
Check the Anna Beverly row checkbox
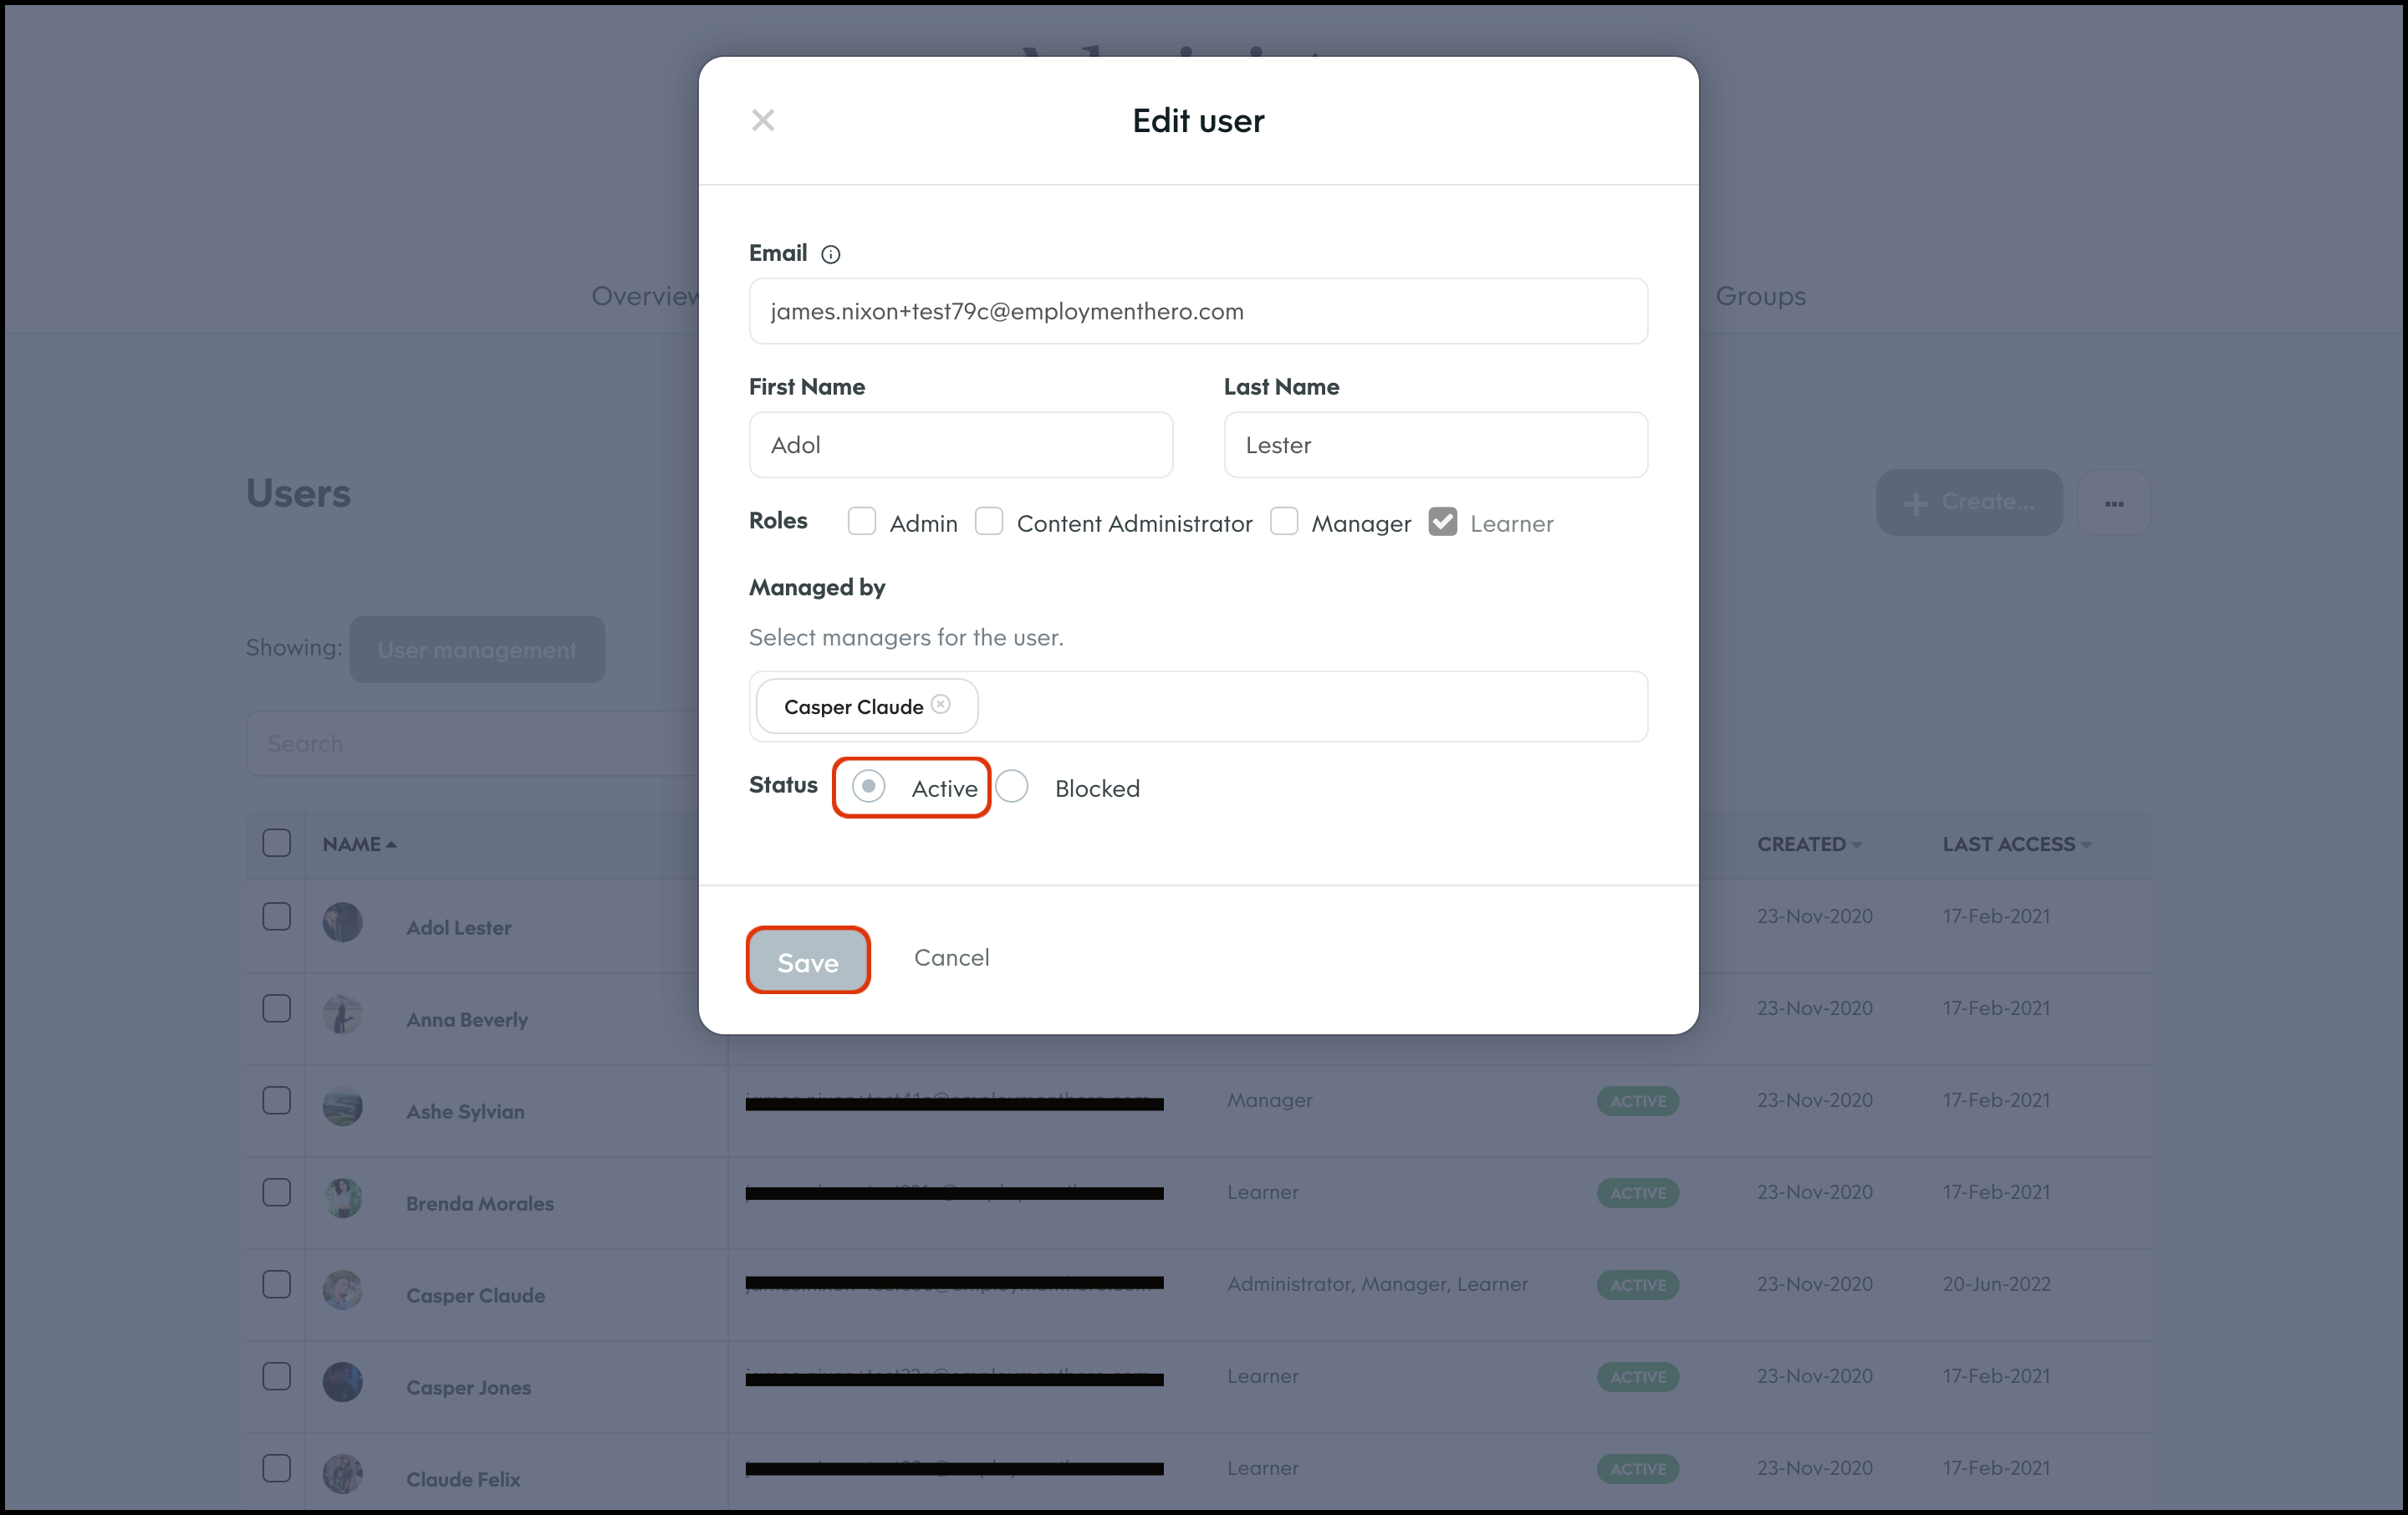pyautogui.click(x=276, y=1009)
